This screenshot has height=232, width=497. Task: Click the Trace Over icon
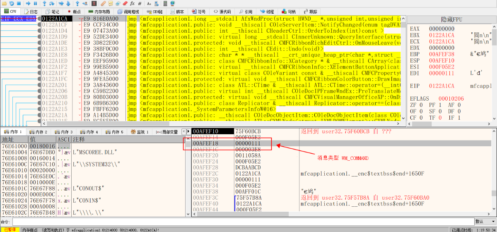pos(68,3)
